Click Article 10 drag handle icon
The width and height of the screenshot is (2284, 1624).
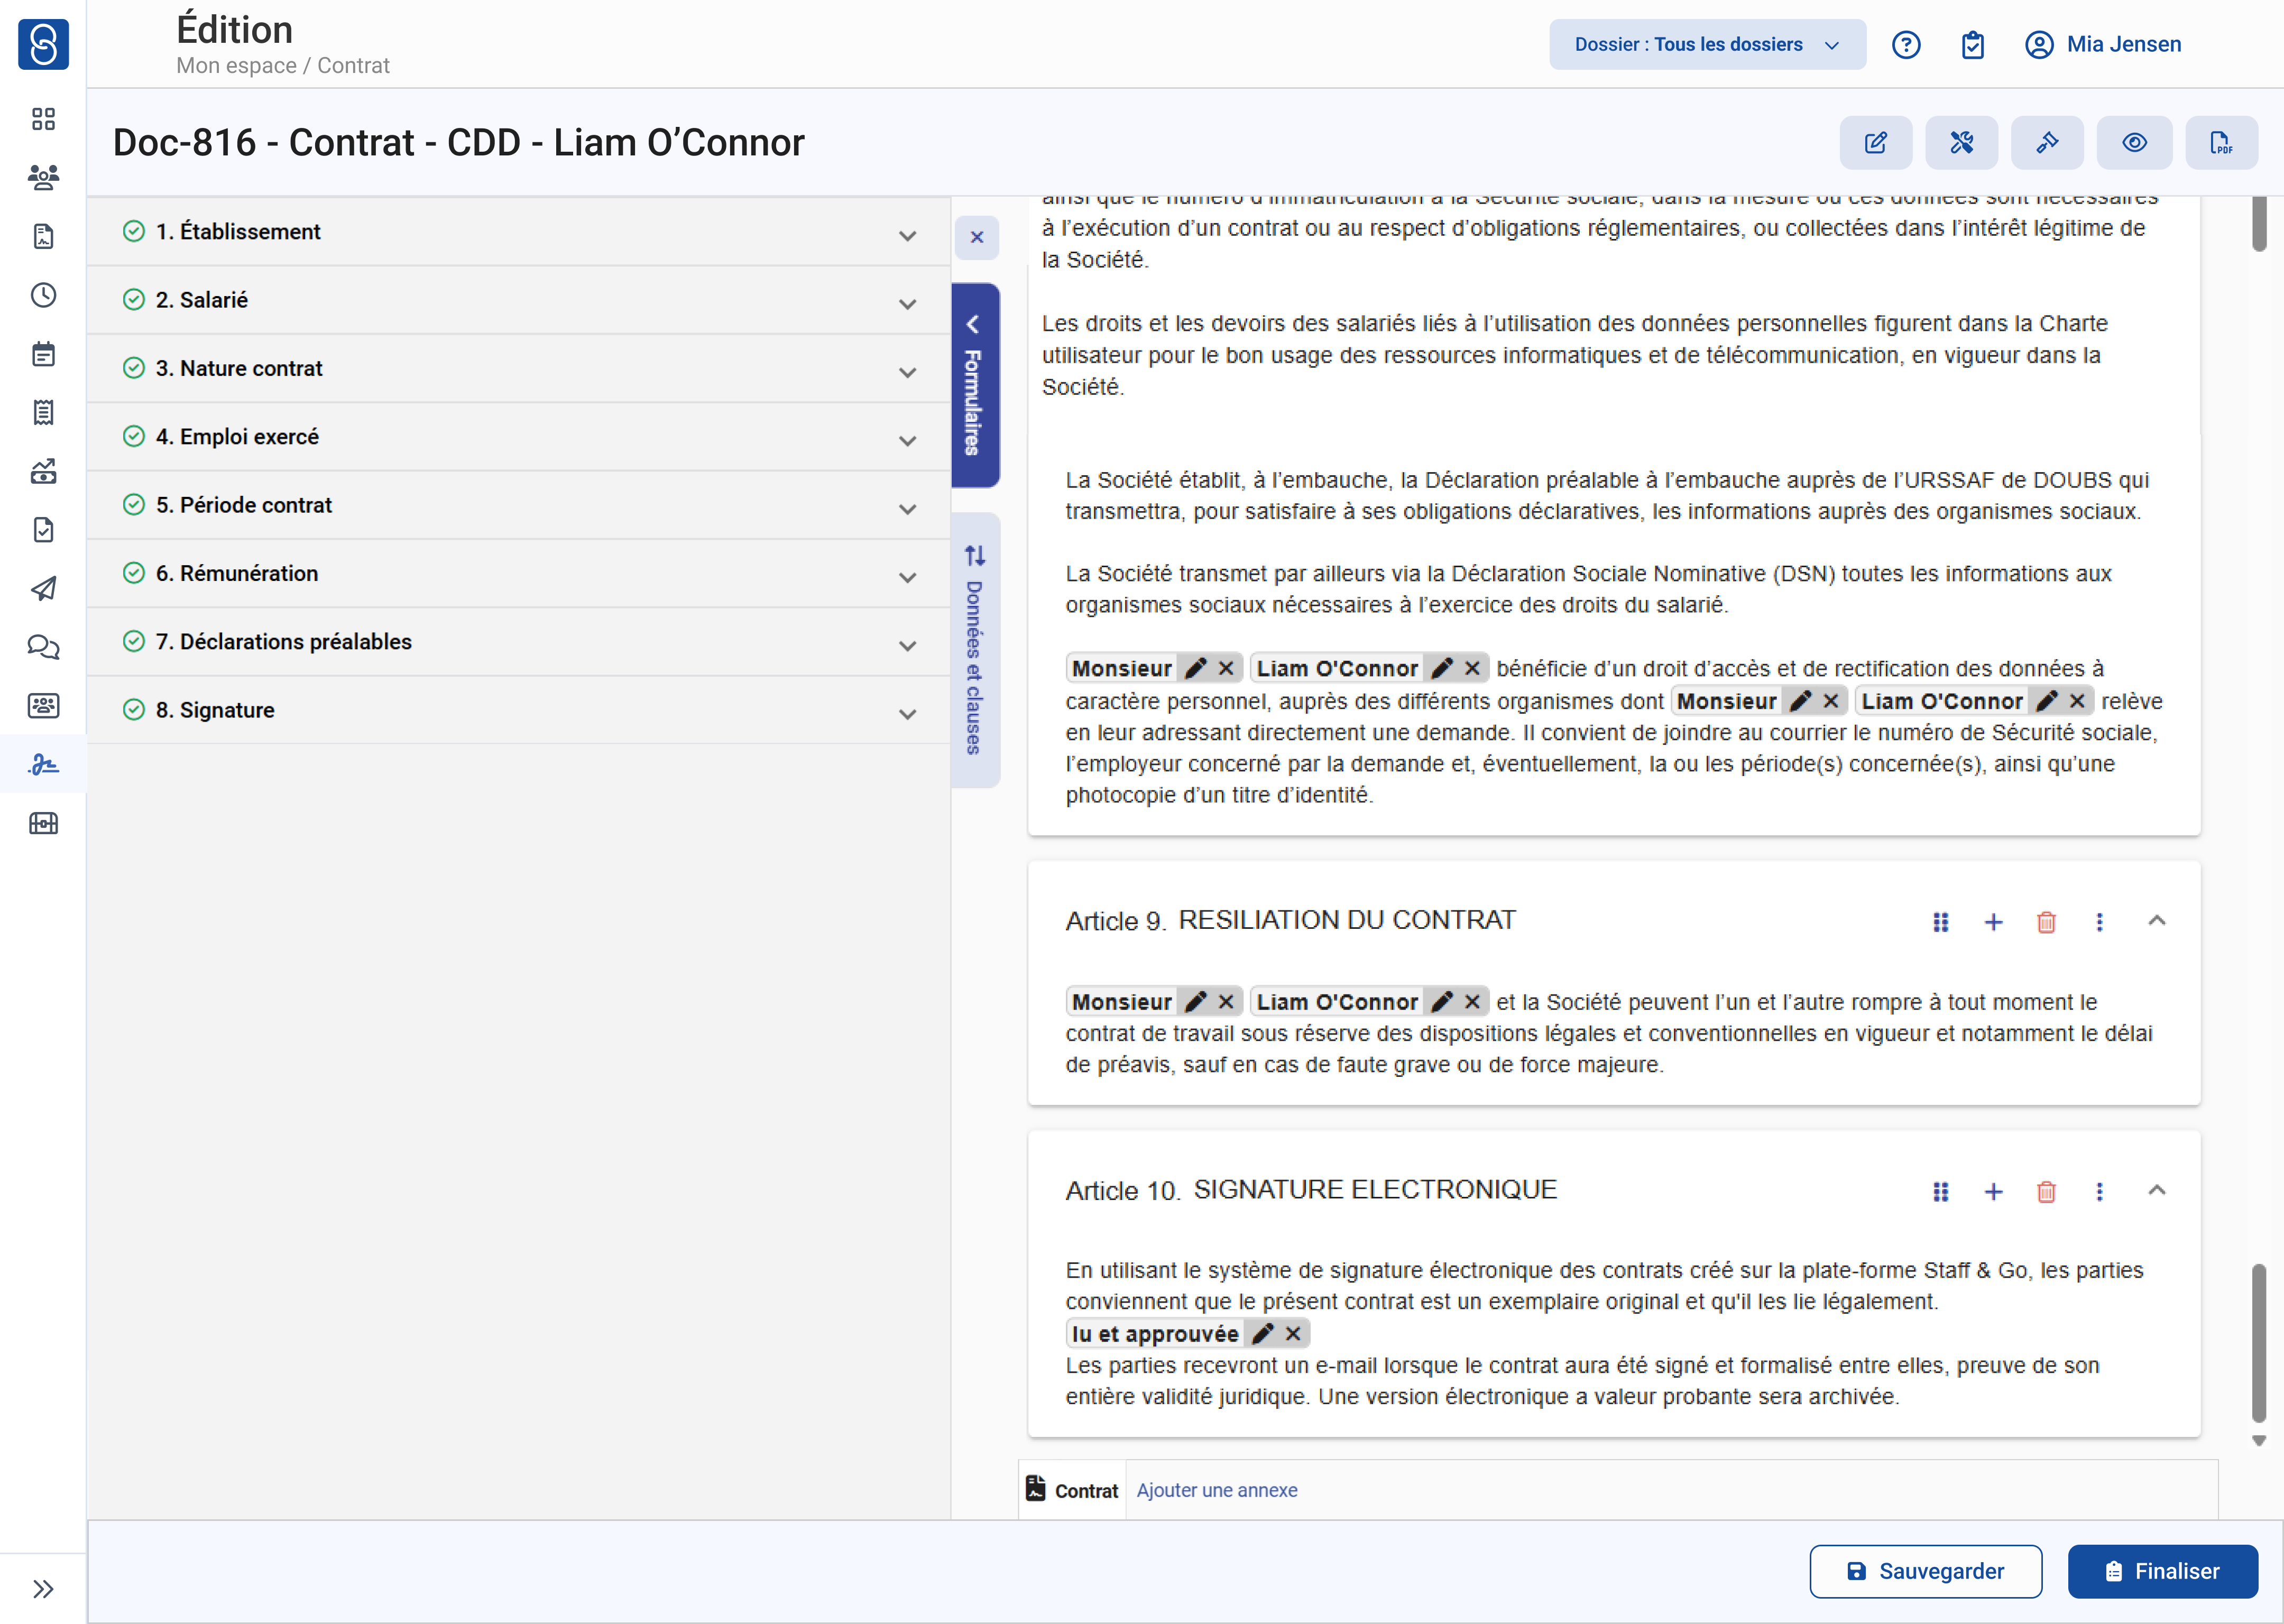click(x=1940, y=1191)
